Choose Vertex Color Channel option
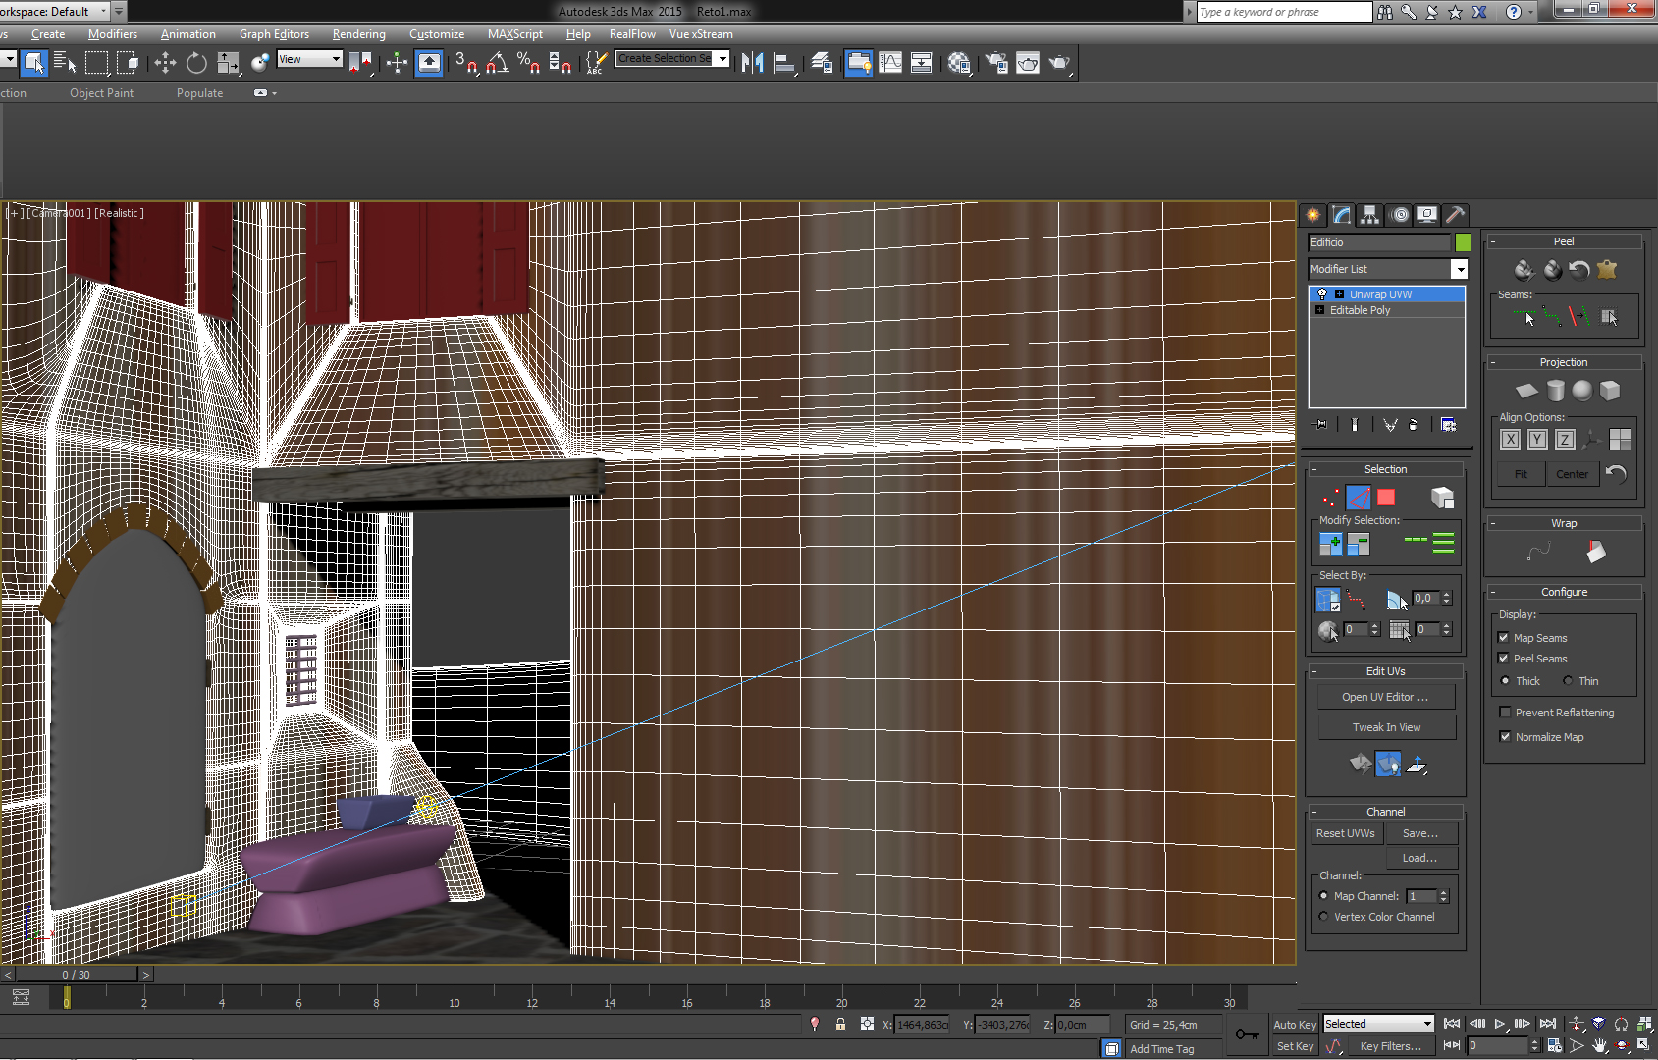Screen dimensions: 1658x1060 [1323, 917]
